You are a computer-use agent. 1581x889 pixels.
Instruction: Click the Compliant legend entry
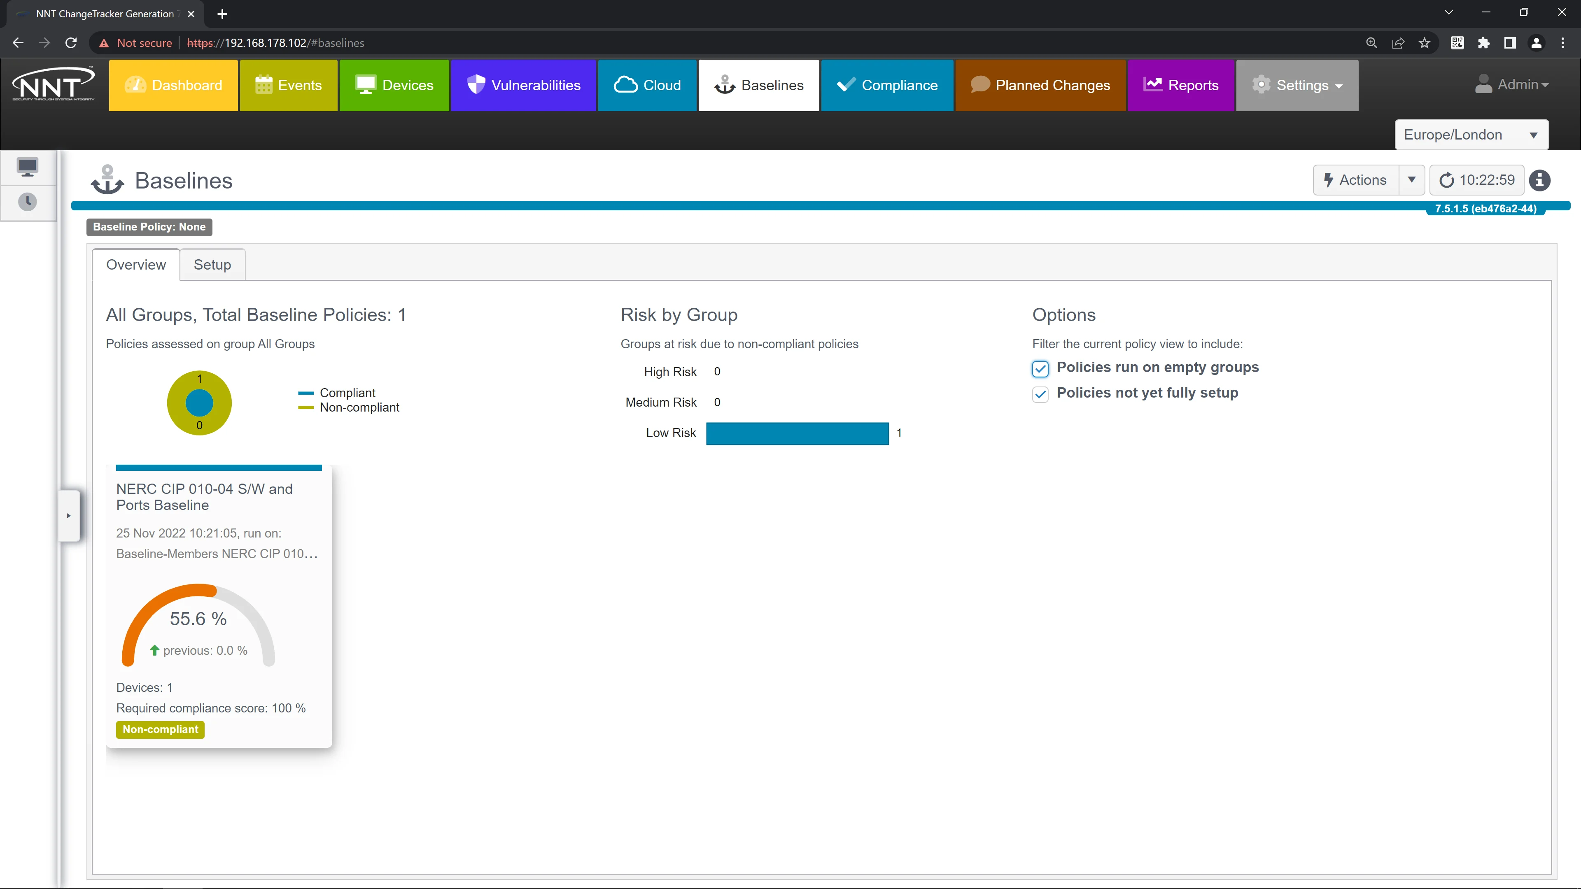coord(337,393)
